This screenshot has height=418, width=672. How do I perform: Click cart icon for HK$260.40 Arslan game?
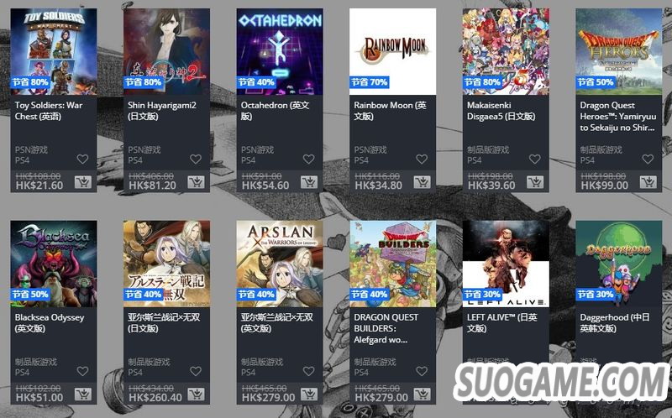tap(196, 394)
